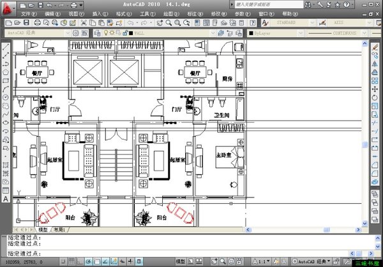Switch to the 布局1 layout tab
Screen dimensions: 383x267
[59, 229]
